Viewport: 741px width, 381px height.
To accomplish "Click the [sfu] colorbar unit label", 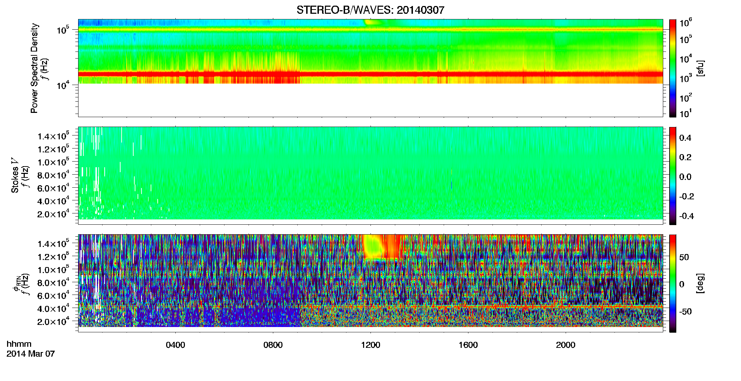I will 700,68.
